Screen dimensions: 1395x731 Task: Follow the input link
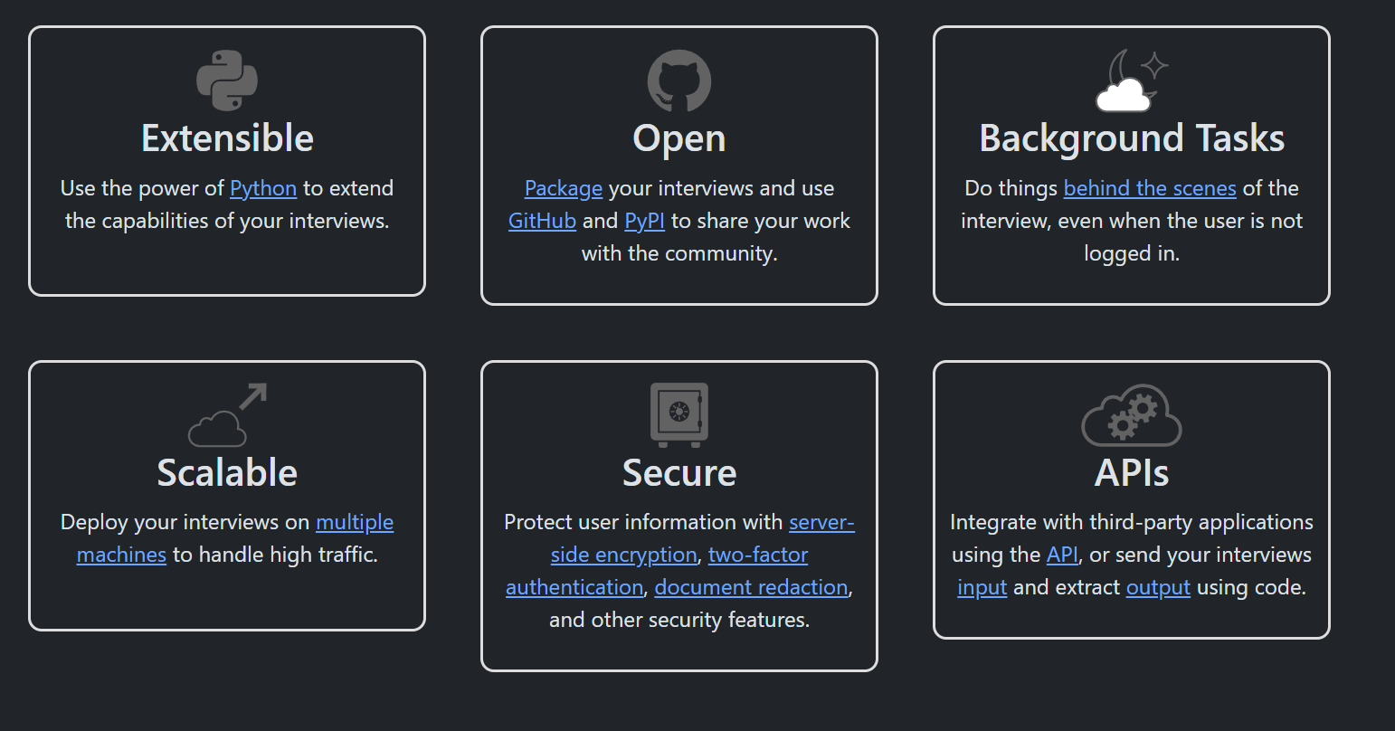tap(982, 587)
